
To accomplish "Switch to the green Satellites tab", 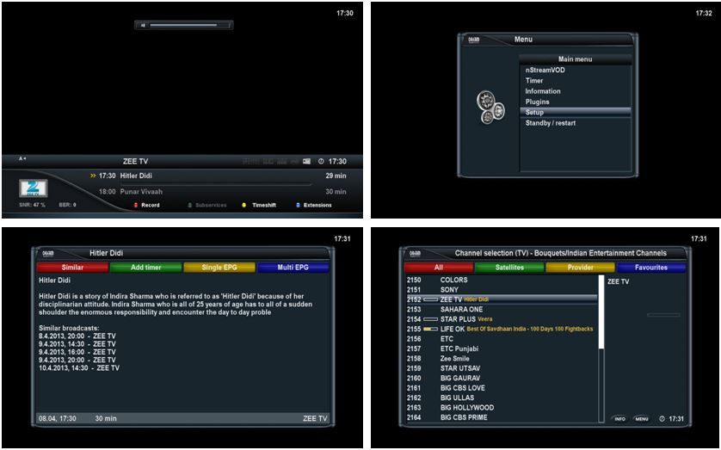I will (x=509, y=268).
